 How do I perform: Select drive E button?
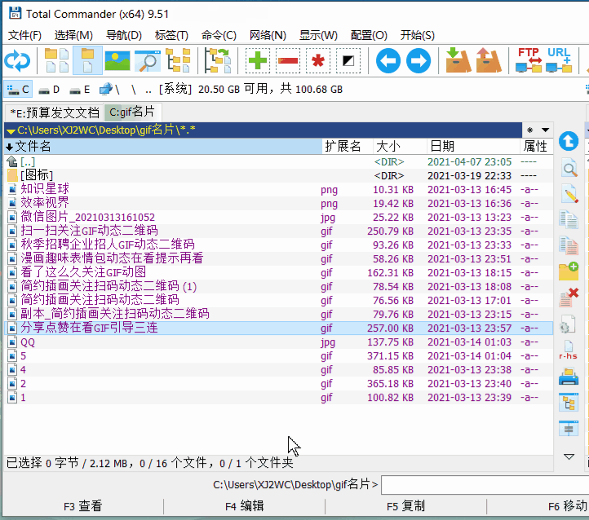(80, 90)
